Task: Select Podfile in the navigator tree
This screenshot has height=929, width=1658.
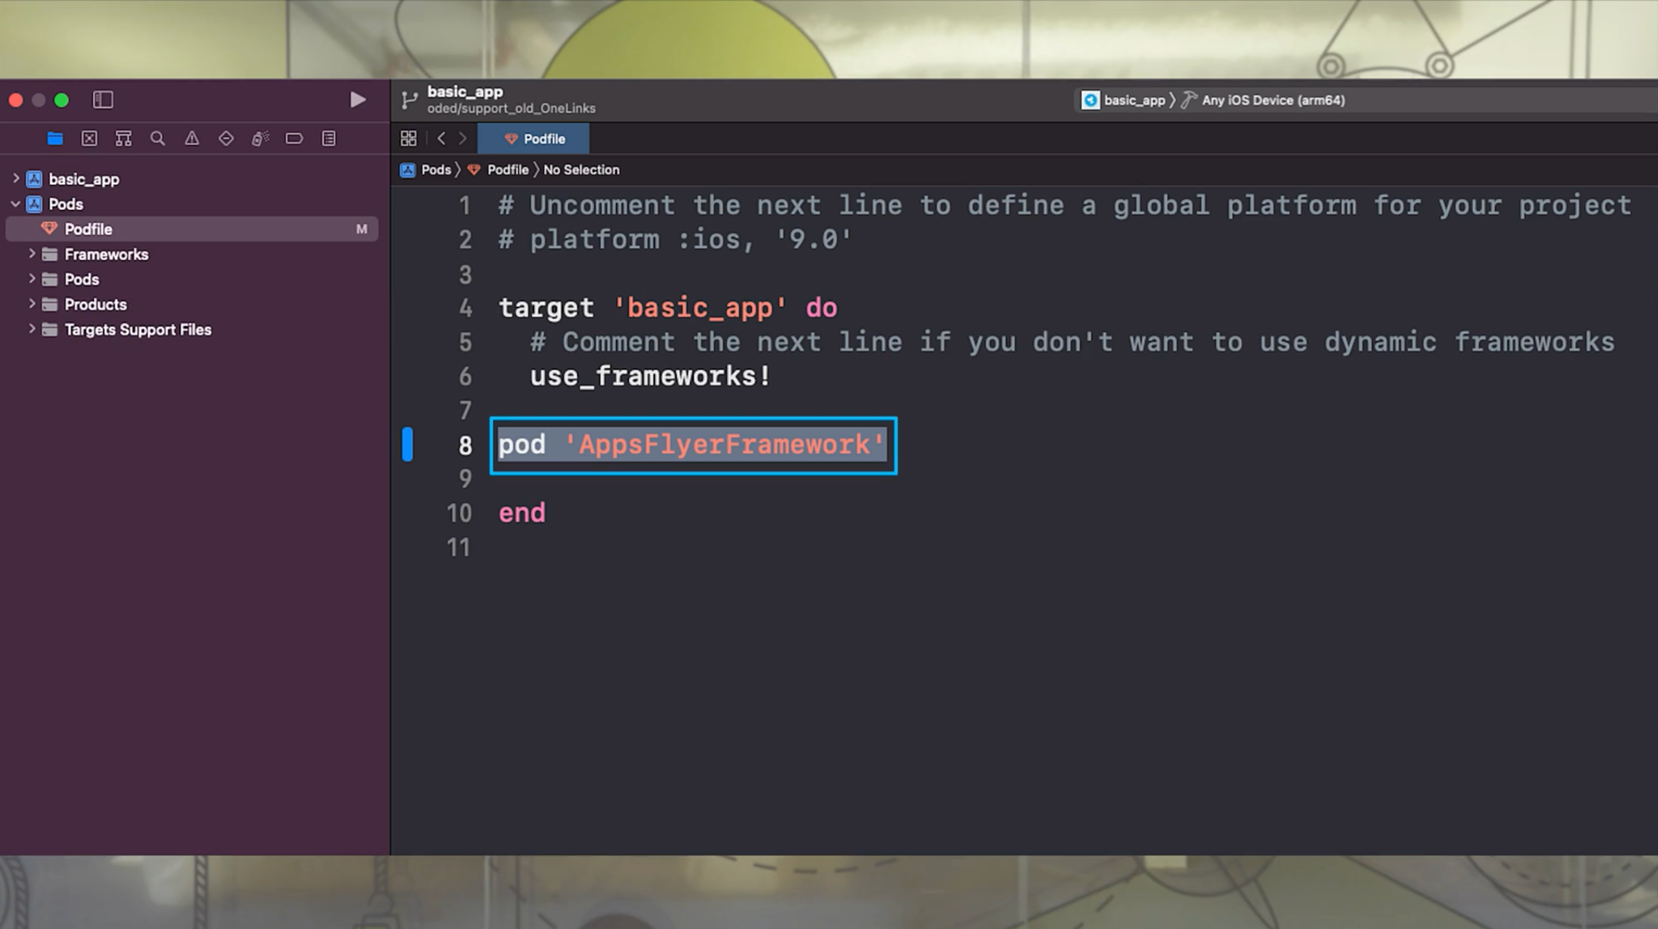Action: pos(192,229)
